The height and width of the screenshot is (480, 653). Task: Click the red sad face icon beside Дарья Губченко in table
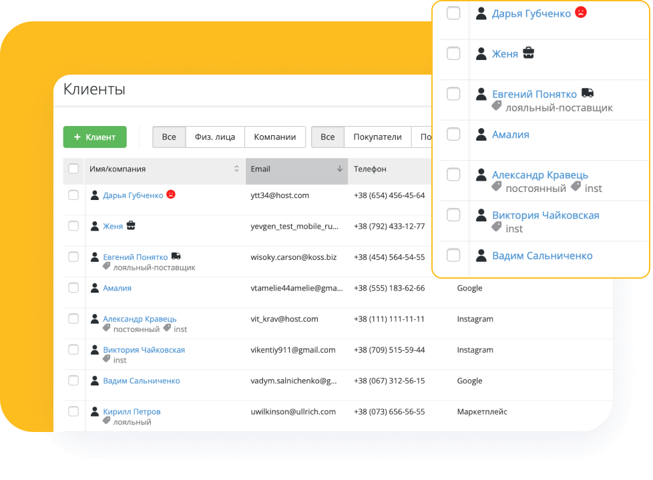click(171, 195)
